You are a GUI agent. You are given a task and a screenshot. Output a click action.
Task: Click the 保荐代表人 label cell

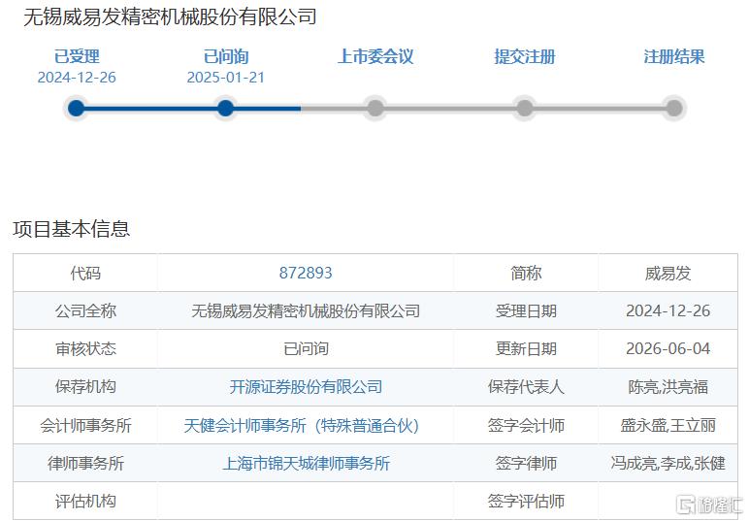[x=526, y=387]
